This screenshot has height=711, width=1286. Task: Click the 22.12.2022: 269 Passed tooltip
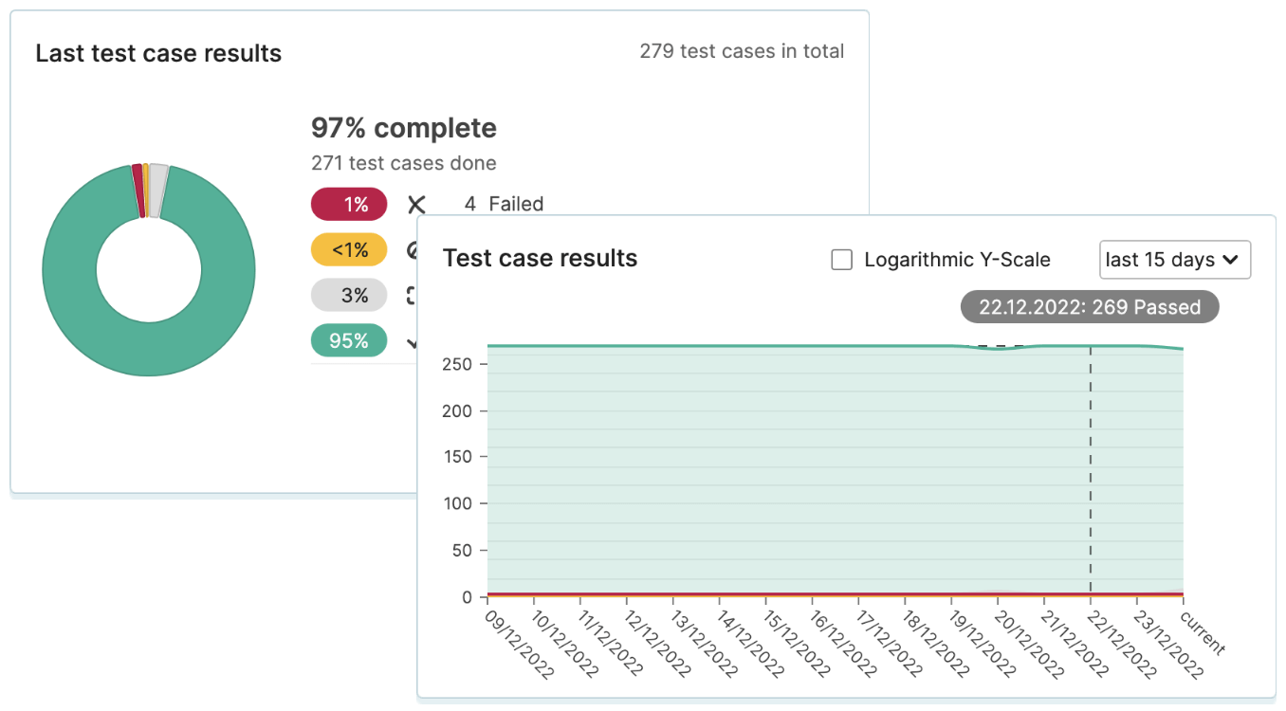[x=1090, y=307]
